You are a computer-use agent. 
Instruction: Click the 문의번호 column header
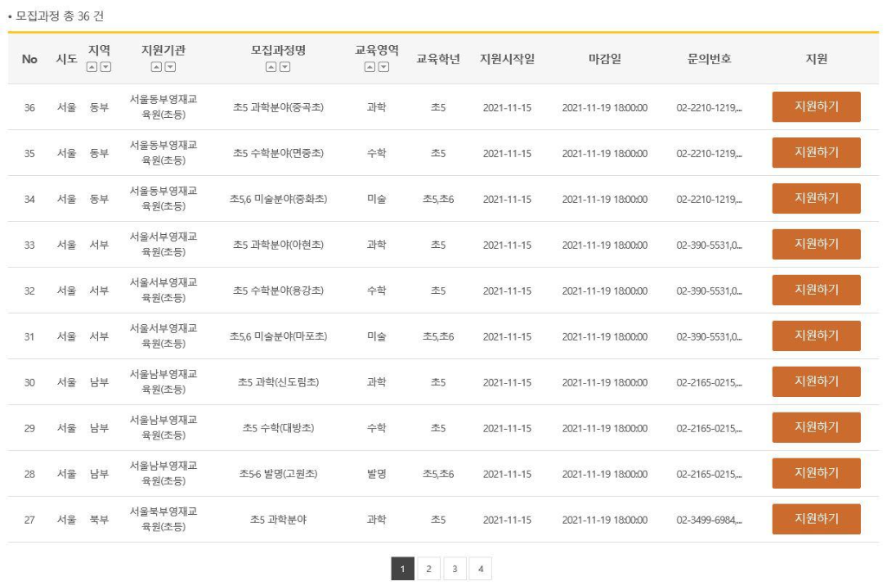click(x=709, y=59)
